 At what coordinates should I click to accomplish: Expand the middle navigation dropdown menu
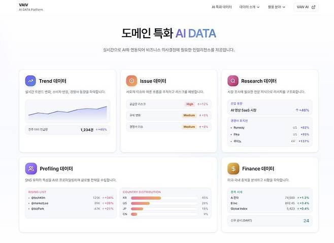coord(249,7)
